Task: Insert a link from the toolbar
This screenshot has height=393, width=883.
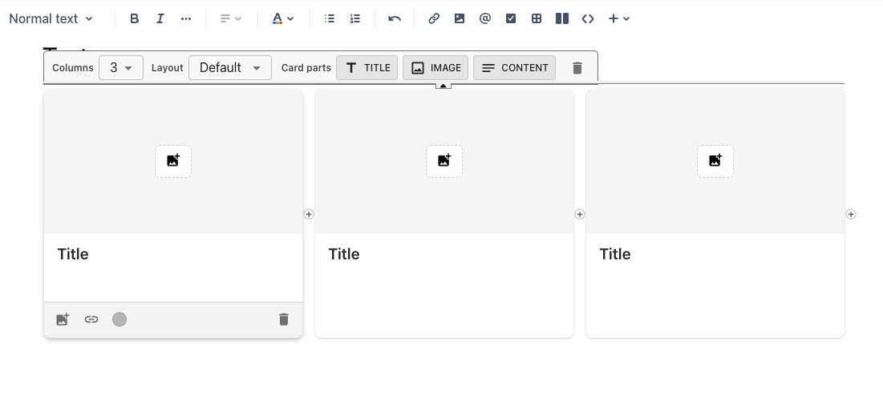Action: 434,18
